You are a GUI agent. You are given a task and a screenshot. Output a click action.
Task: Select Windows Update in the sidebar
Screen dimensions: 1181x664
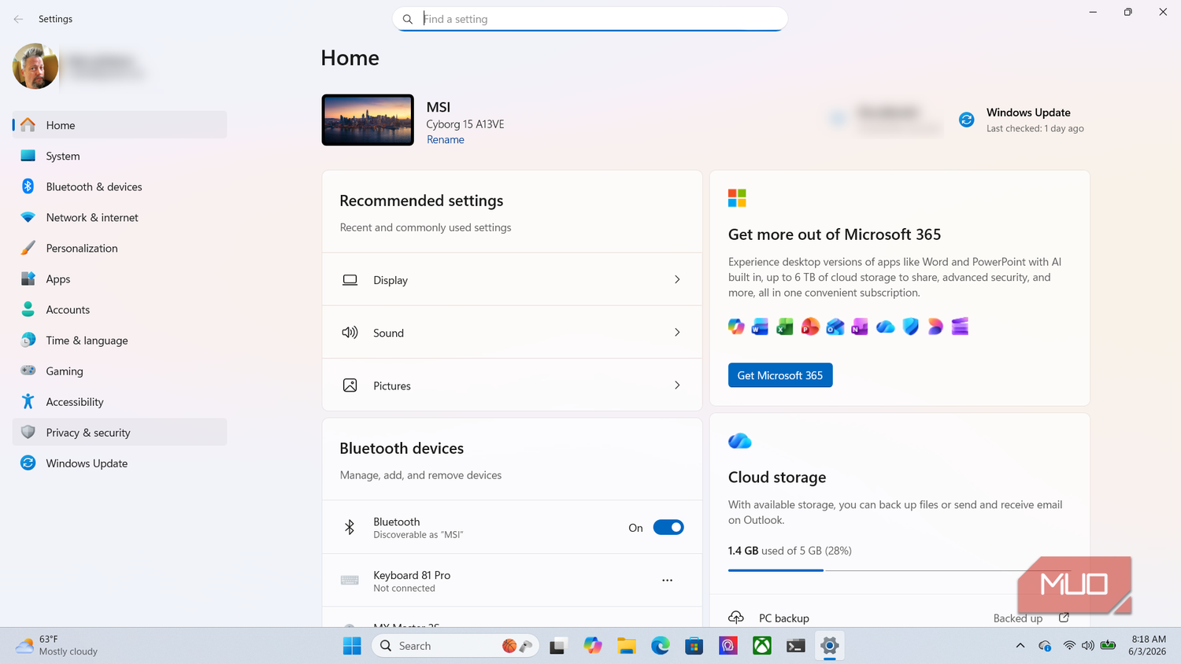(x=120, y=463)
